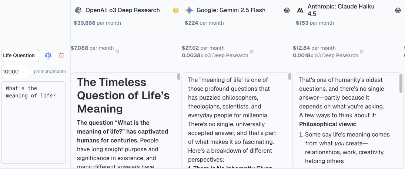405x169 pixels.
Task: Click scrollbar of the Gemini 2.5 Flash response
Action: [290, 77]
